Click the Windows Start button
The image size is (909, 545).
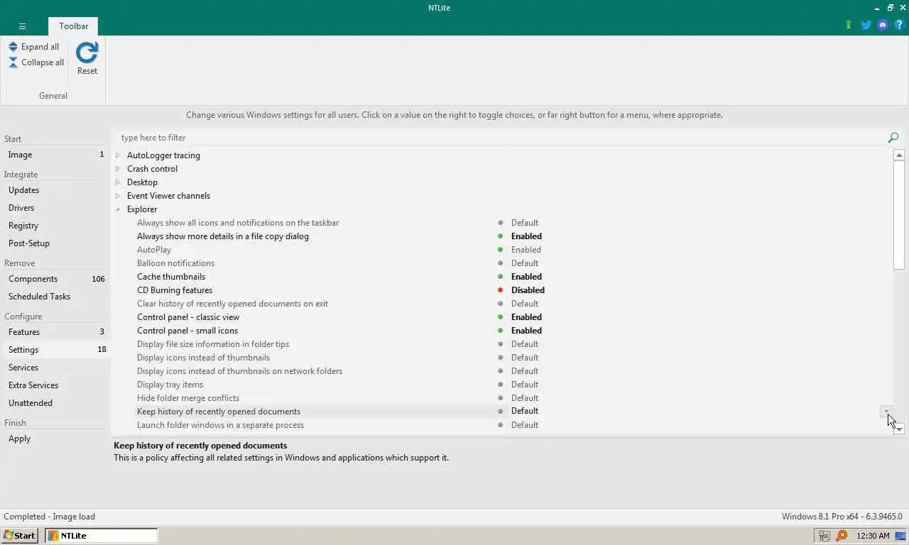coord(20,536)
